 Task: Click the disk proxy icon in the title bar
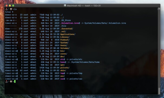click(x=65, y=5)
